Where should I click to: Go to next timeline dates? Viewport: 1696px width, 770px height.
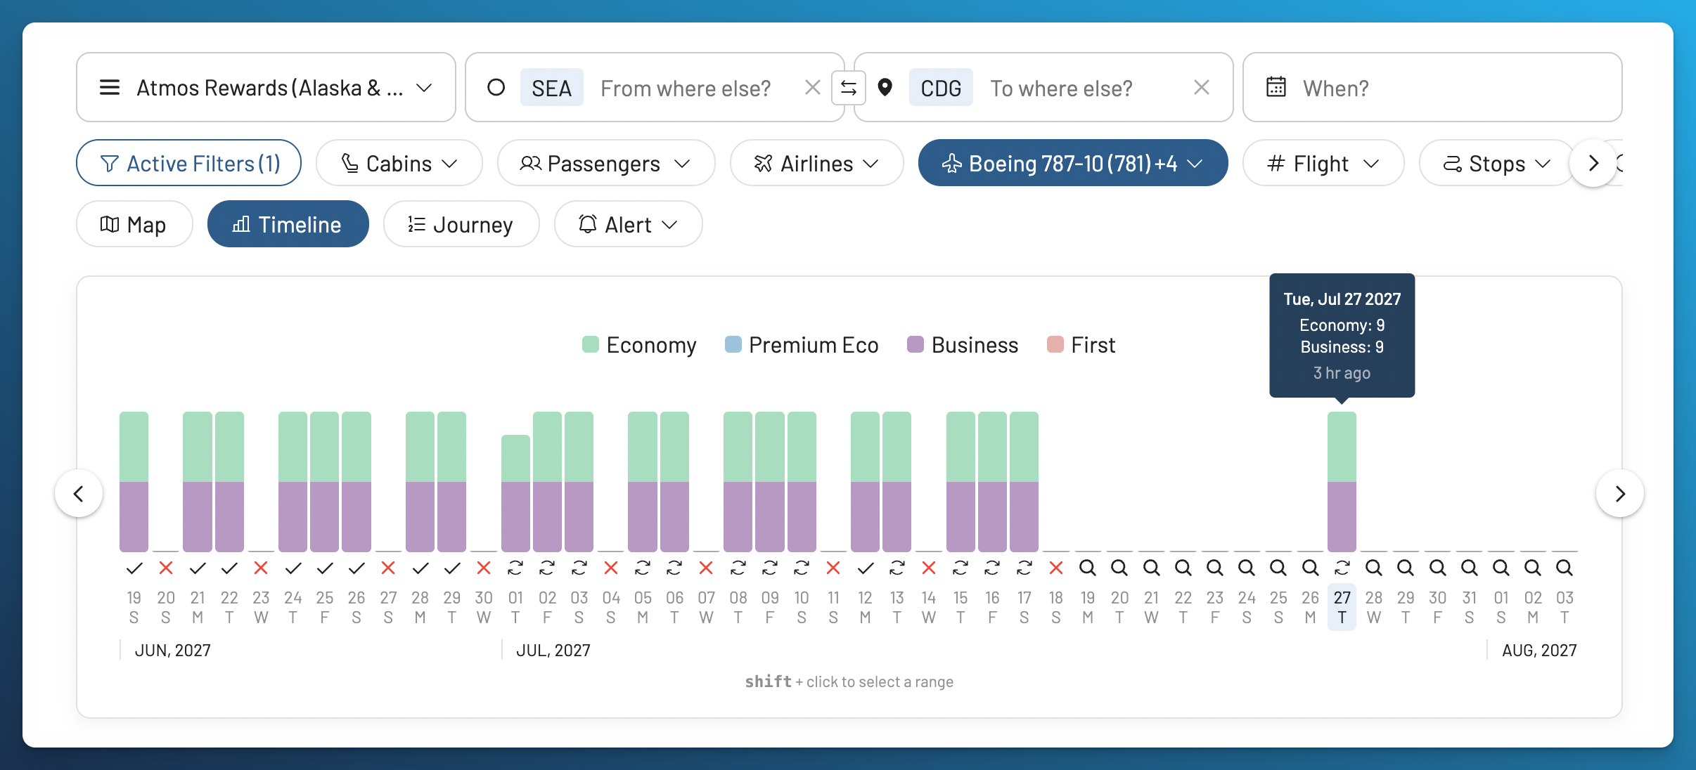tap(1620, 494)
